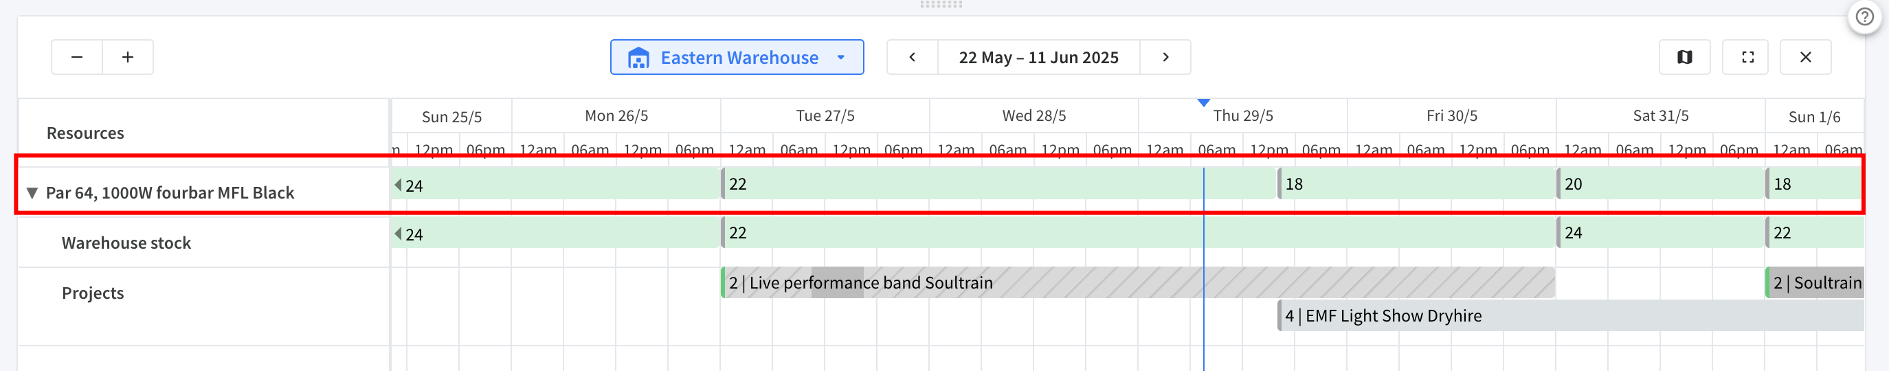The width and height of the screenshot is (1889, 371).
Task: Click the warehouse building icon
Action: click(638, 58)
